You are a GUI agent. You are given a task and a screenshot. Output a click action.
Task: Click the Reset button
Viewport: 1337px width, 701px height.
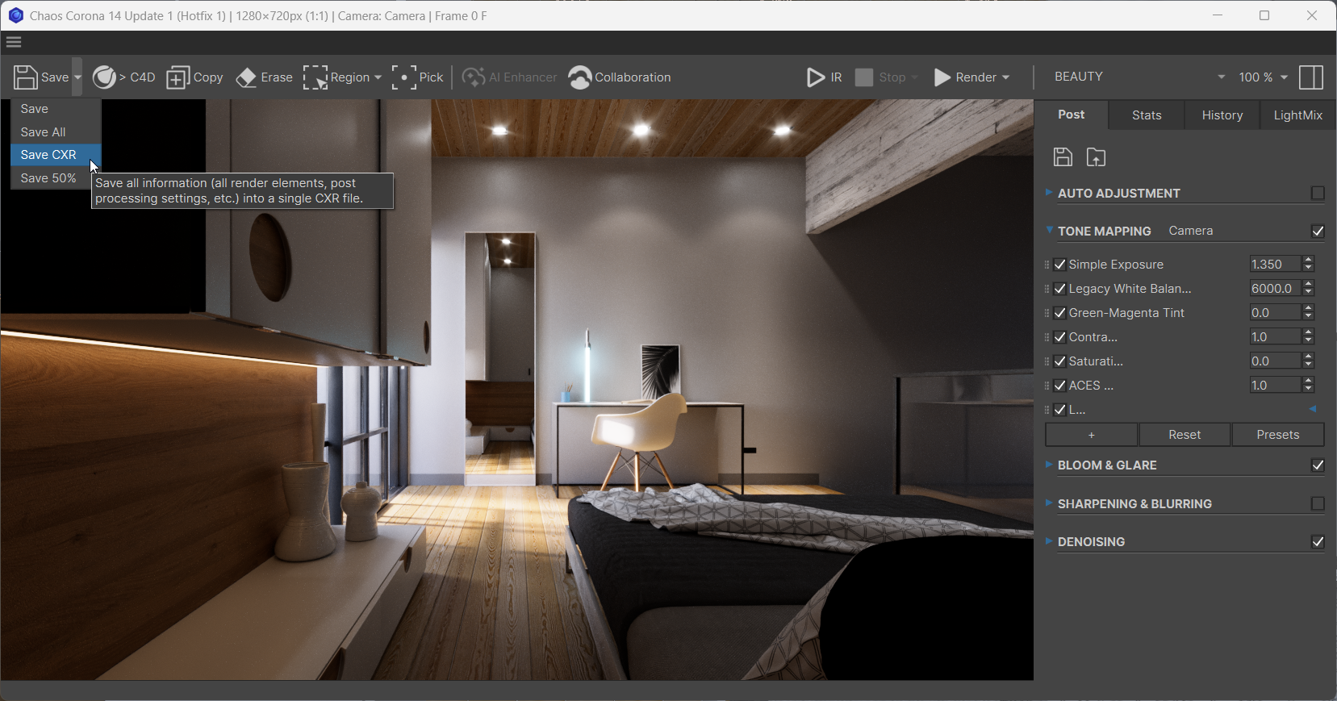[1184, 435]
